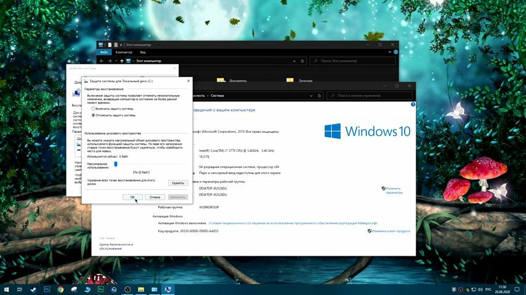Launch Photoshop from the taskbar
Viewport: 526px width, 295px height.
[x=47, y=289]
